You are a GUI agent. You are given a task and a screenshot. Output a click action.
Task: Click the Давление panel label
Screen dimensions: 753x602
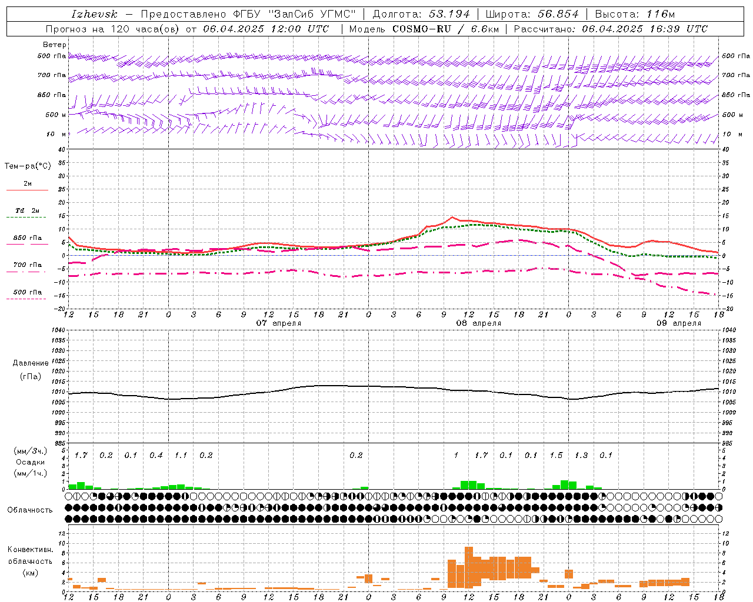[31, 363]
